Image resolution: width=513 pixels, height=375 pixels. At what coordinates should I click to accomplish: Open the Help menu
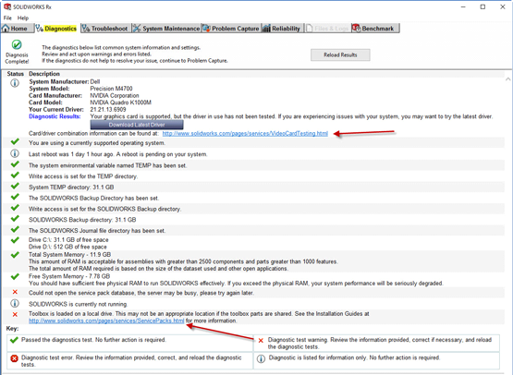pos(23,18)
